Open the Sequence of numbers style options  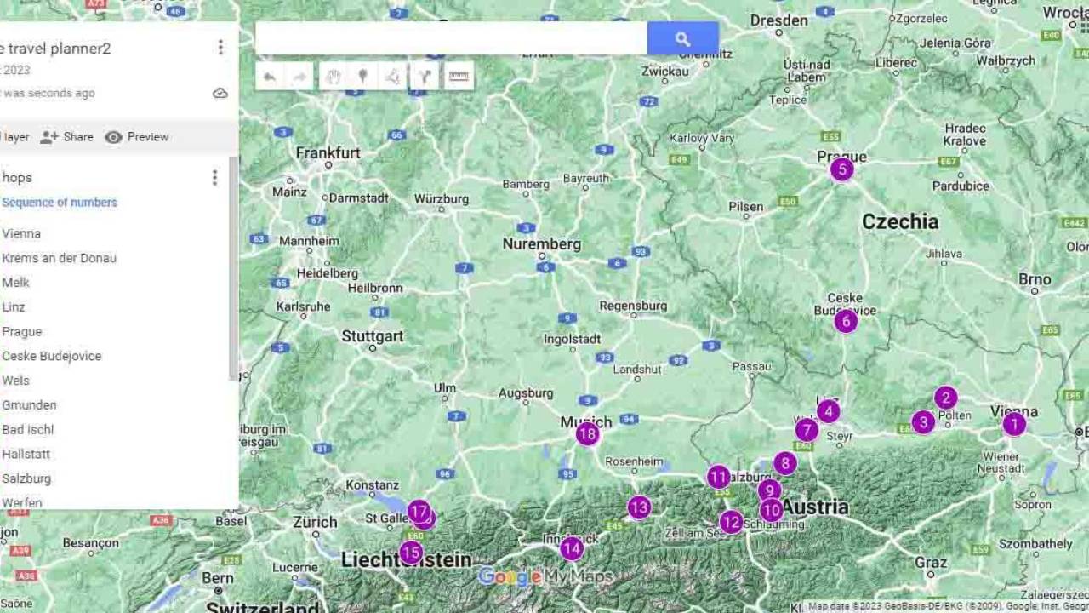pyautogui.click(x=60, y=202)
